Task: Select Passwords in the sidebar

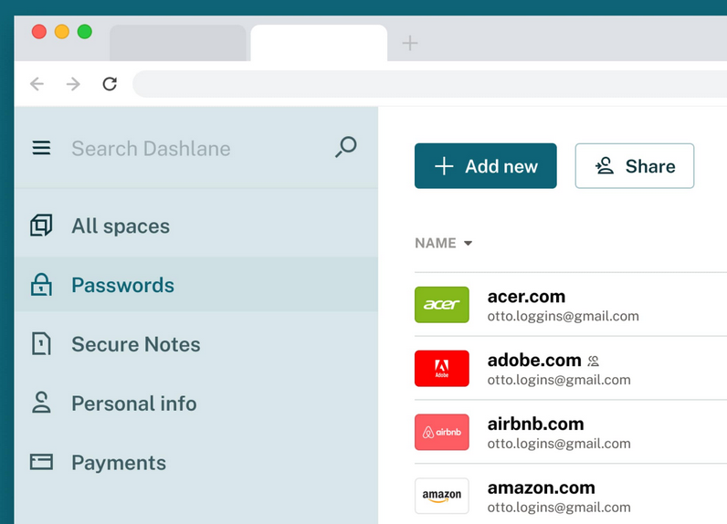Action: 122,285
